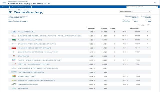Select ΠΝΟΗ ΔΗΜΟΚΡΑΤΙΑΣ party name
Screen dimensions: 160x92
(28, 84)
